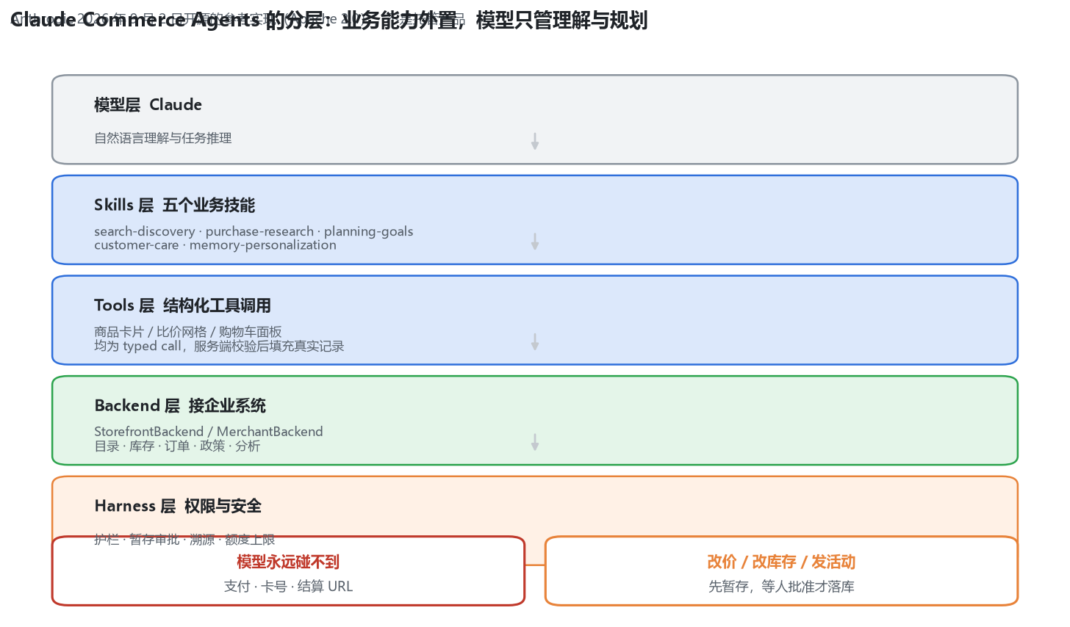The width and height of the screenshot is (1070, 627).
Task: Click the orange heading "改价 / 改库存 / 发活动"
Action: click(x=781, y=562)
